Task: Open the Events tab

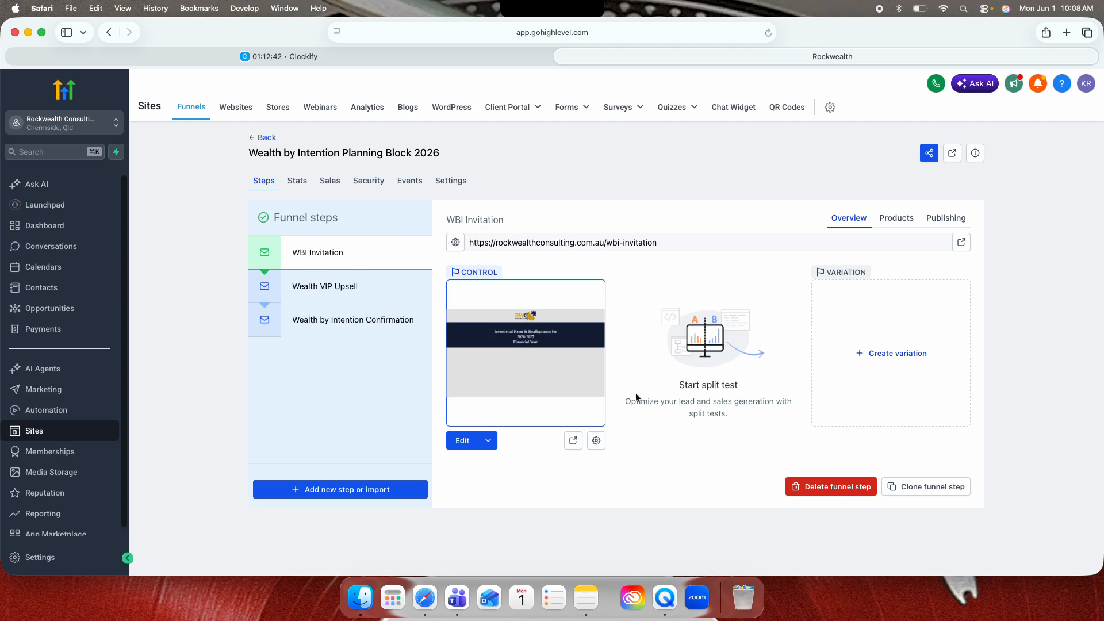Action: [x=410, y=181]
